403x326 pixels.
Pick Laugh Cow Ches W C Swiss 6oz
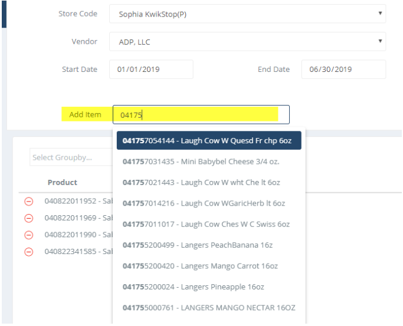pyautogui.click(x=209, y=225)
